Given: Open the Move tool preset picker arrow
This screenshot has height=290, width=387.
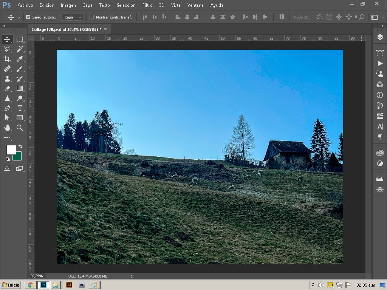Looking at the screenshot, I should point(19,17).
